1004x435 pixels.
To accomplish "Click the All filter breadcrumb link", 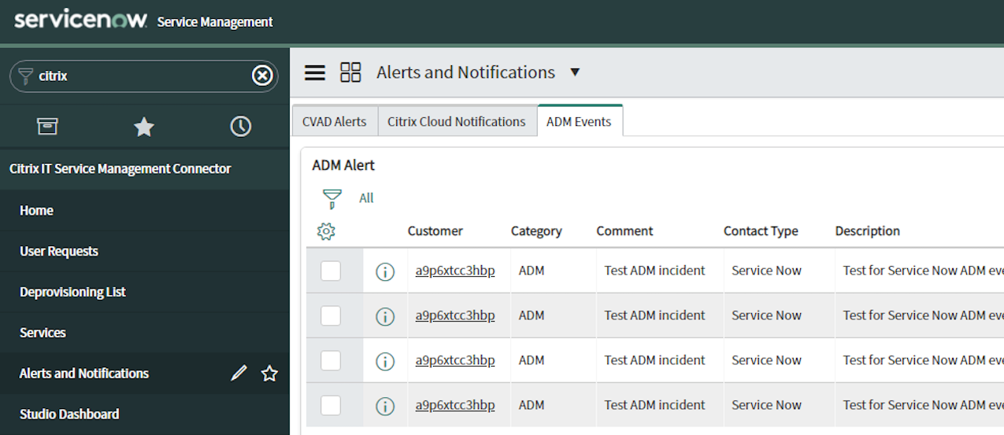I will coord(366,198).
